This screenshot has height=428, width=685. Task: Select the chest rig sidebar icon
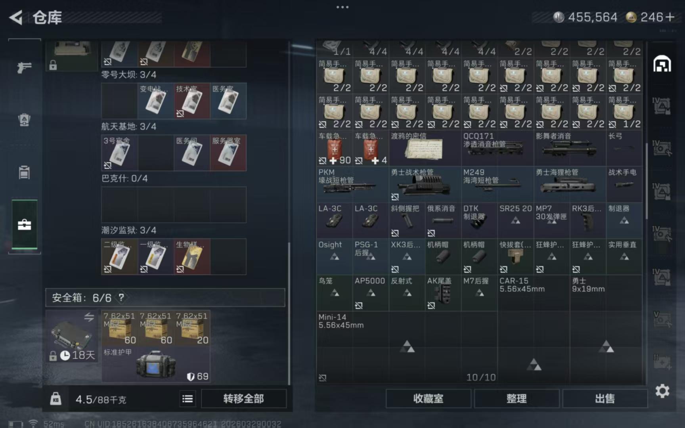click(24, 172)
